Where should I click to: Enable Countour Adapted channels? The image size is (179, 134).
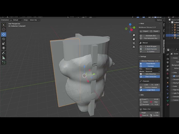(150, 87)
